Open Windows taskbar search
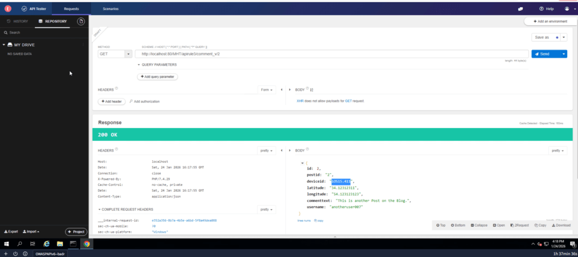The width and height of the screenshot is (578, 257). (20, 243)
